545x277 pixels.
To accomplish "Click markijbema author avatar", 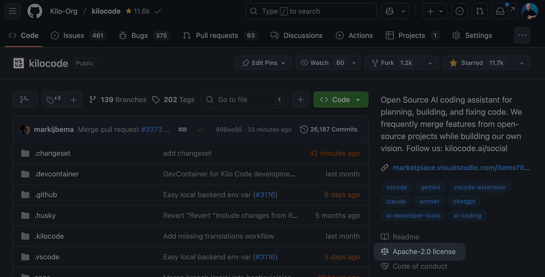I will [25, 130].
